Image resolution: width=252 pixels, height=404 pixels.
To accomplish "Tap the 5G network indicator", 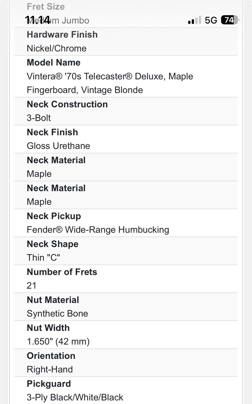I will click(211, 20).
